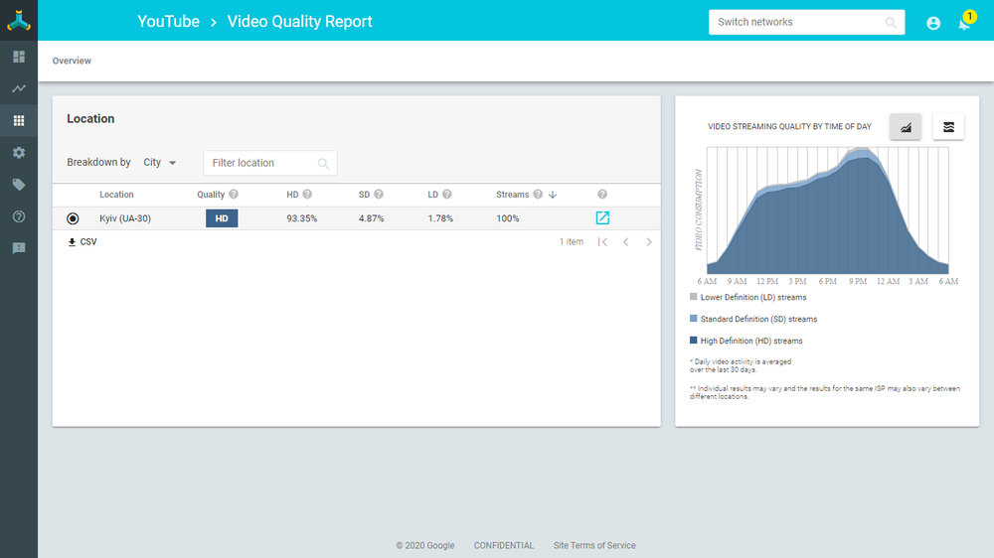
Task: Open the trends line chart sidebar icon
Action: tap(19, 88)
